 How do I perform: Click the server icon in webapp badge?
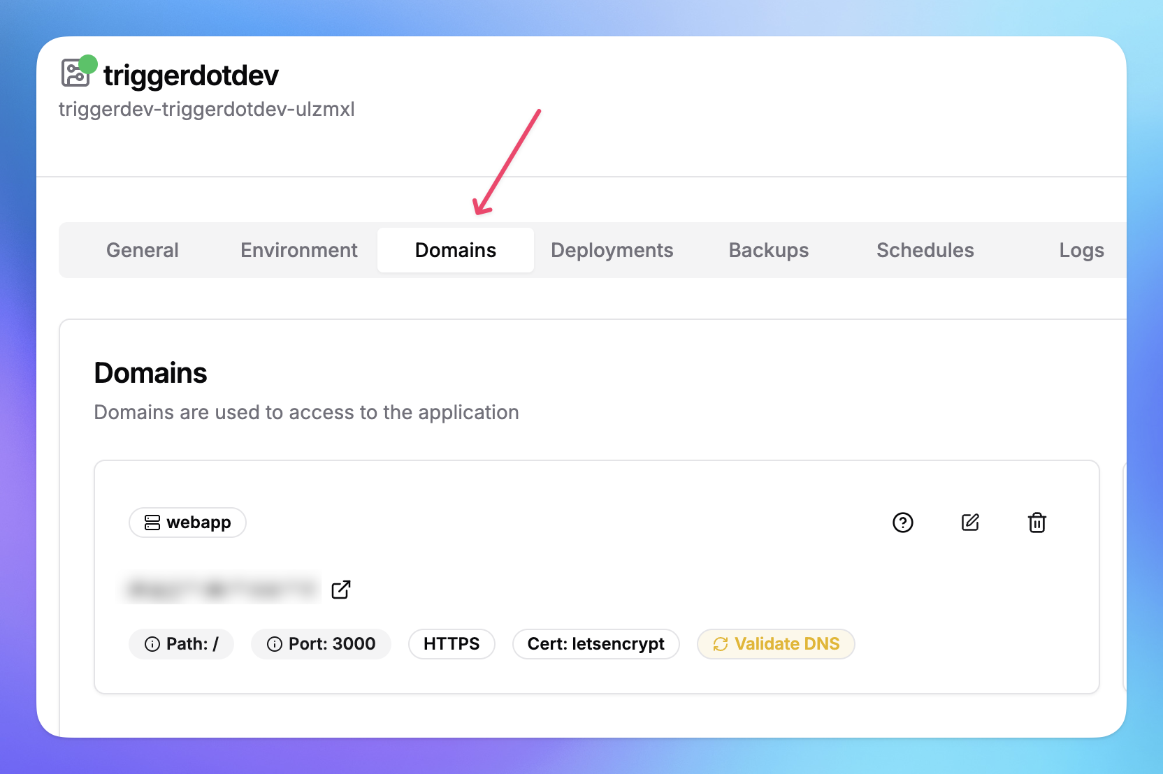152,523
